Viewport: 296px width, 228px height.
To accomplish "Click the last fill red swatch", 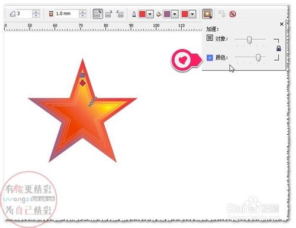I will (x=185, y=14).
